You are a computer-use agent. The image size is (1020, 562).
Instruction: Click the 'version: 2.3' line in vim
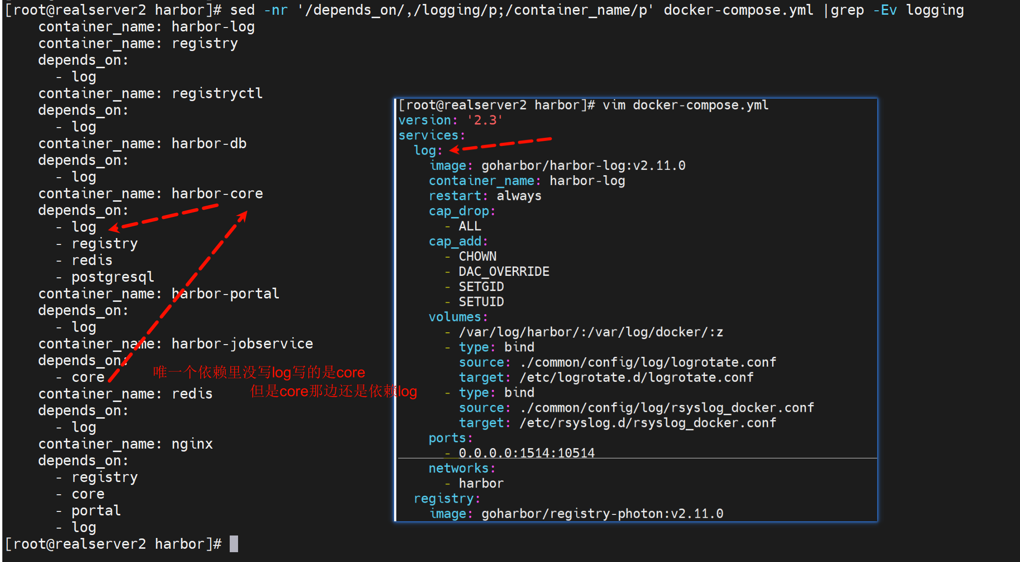pos(450,120)
